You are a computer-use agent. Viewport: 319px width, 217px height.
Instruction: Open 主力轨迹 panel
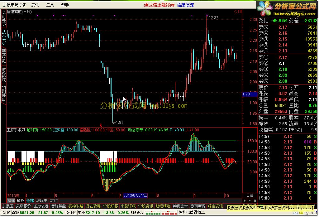click(x=41, y=206)
